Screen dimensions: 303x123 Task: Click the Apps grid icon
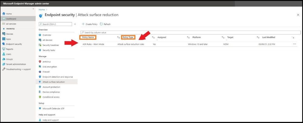(4, 39)
